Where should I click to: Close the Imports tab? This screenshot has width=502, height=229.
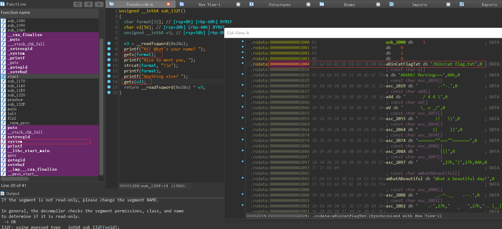click(448, 4)
